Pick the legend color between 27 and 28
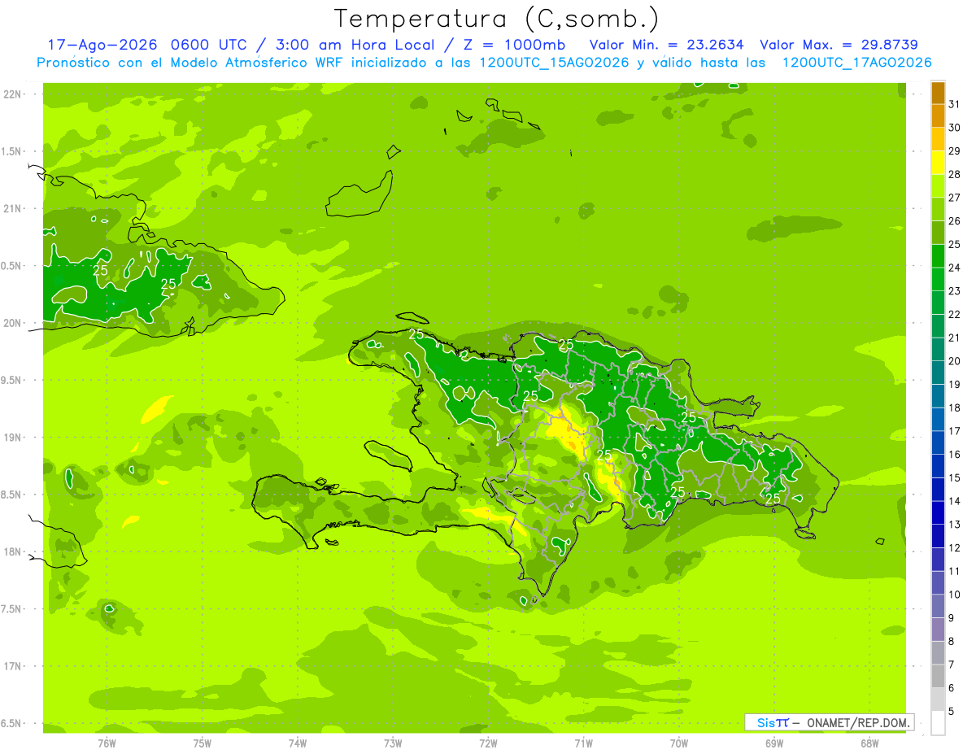The image size is (976, 754). point(938,185)
